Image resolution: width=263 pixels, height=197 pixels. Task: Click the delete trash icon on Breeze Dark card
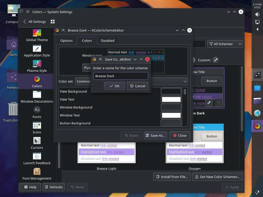coord(218,103)
